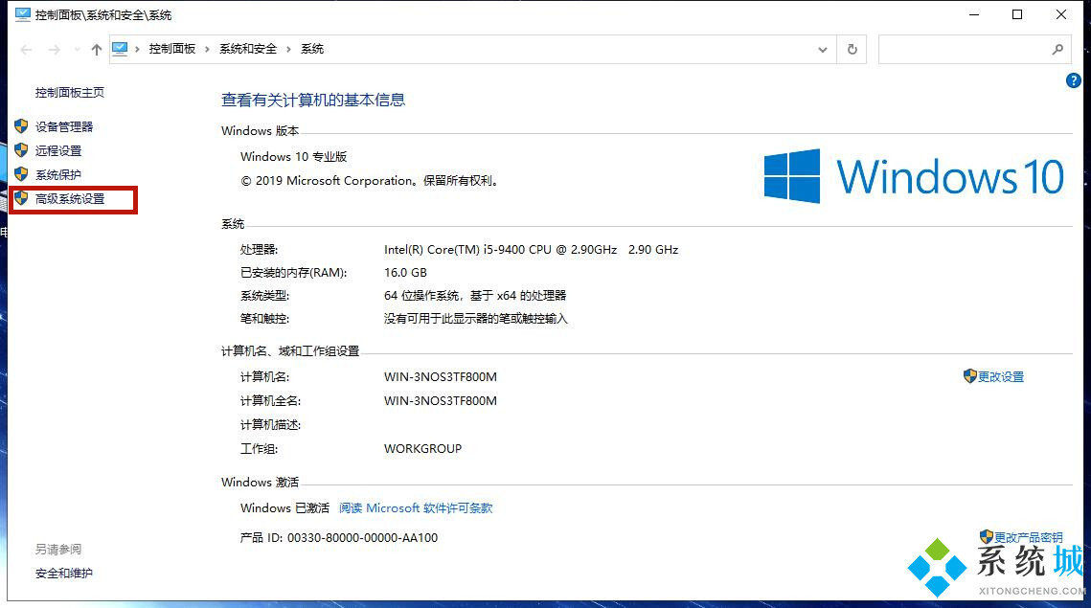Open 设备管理器 from the sidebar
This screenshot has height=608, width=1091.
(x=64, y=126)
